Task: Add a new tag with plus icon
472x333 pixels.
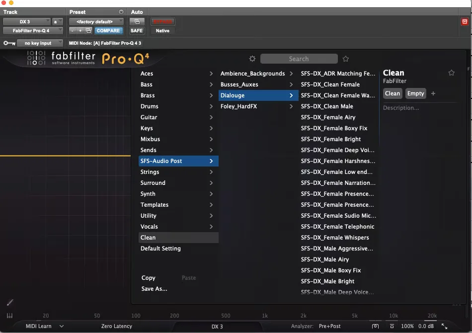Action: tap(433, 93)
